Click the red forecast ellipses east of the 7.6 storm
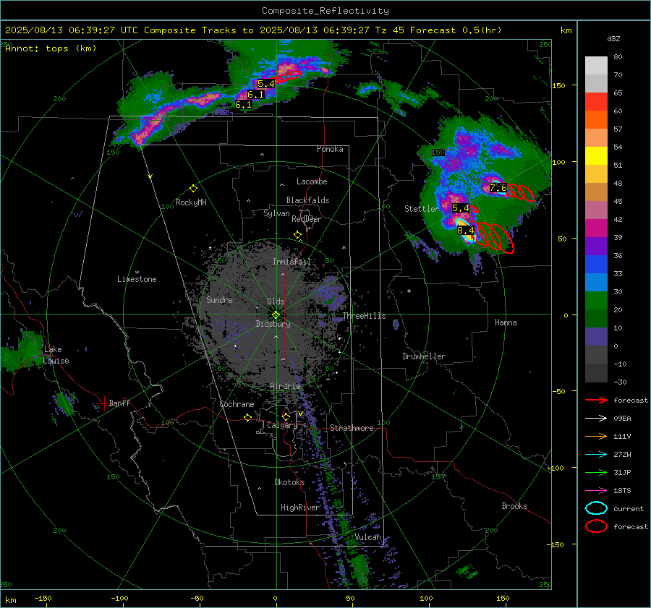Image resolution: width=651 pixels, height=608 pixels. [520, 192]
